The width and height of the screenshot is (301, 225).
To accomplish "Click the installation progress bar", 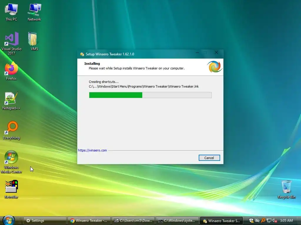I will point(150,95).
